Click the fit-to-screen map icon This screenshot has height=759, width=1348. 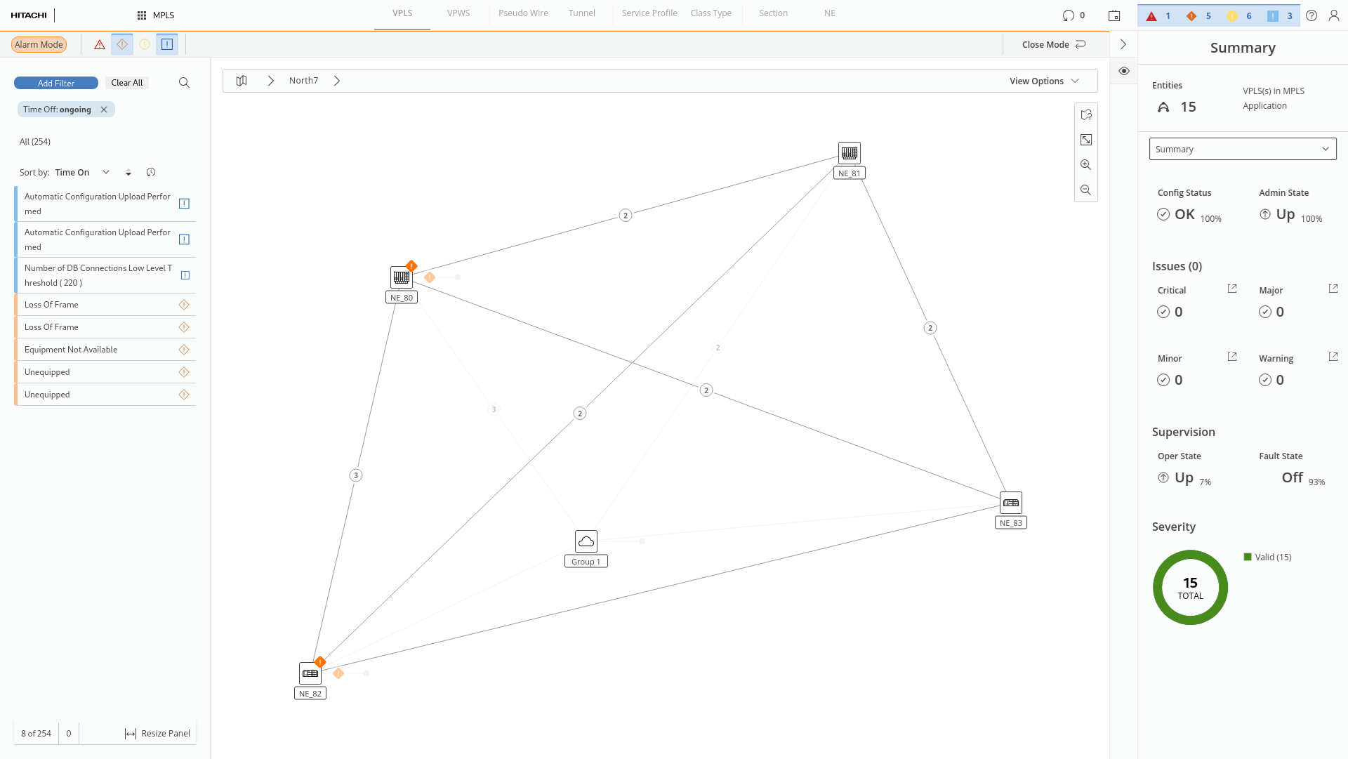pos(1086,140)
